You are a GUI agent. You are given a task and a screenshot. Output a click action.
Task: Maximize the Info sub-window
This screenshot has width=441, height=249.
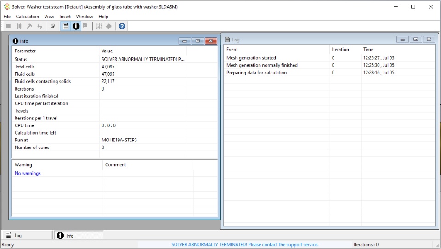coord(198,41)
